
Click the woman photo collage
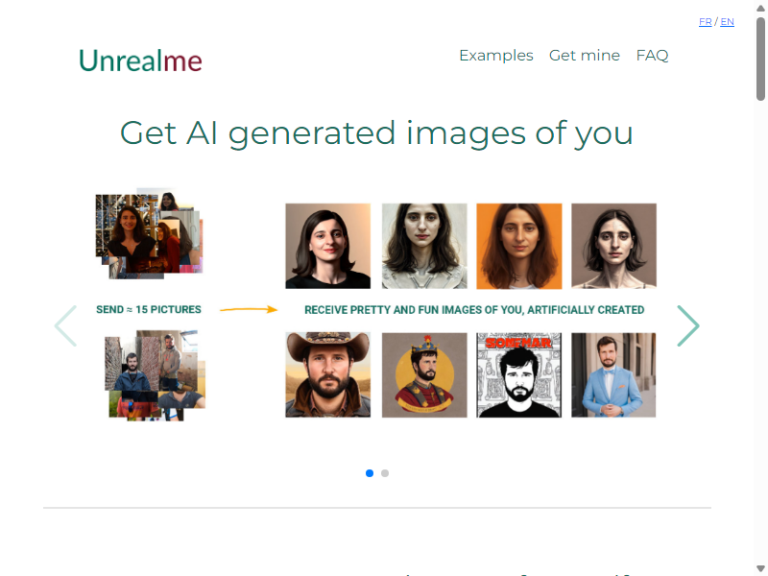[x=149, y=233]
